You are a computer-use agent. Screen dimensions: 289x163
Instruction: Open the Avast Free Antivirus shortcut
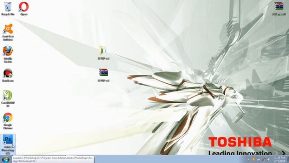[8, 32]
